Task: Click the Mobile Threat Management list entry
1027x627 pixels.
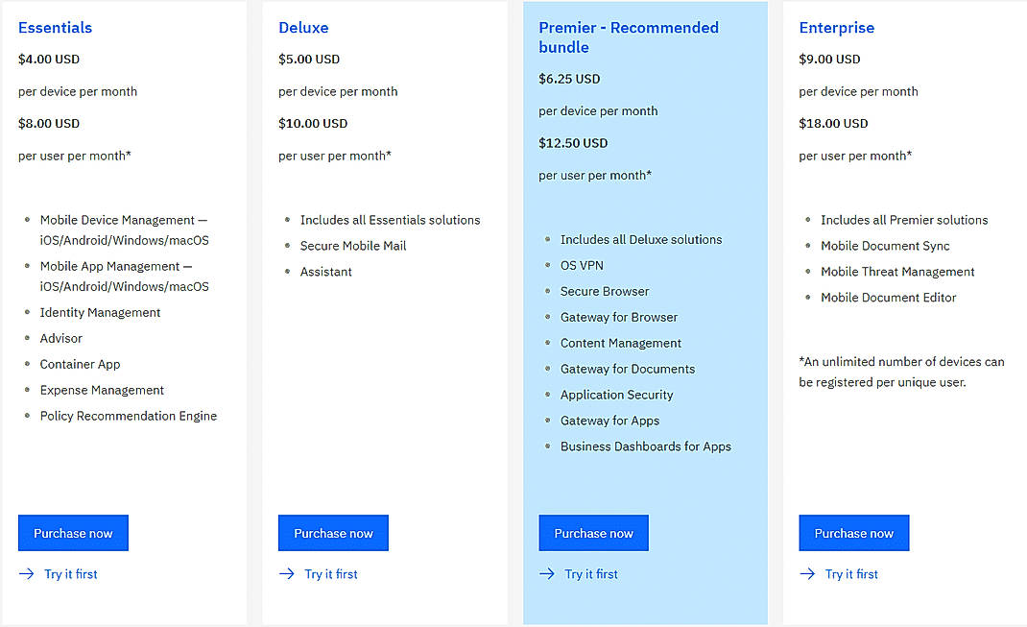Action: click(897, 271)
